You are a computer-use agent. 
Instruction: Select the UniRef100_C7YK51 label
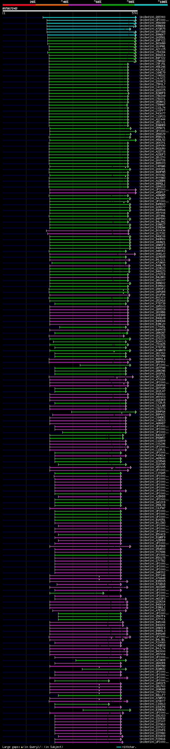152,327
